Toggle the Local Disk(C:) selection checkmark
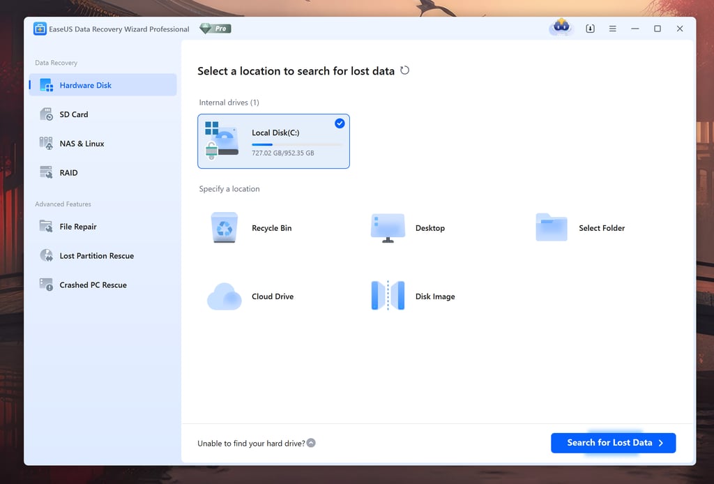 (x=340, y=123)
